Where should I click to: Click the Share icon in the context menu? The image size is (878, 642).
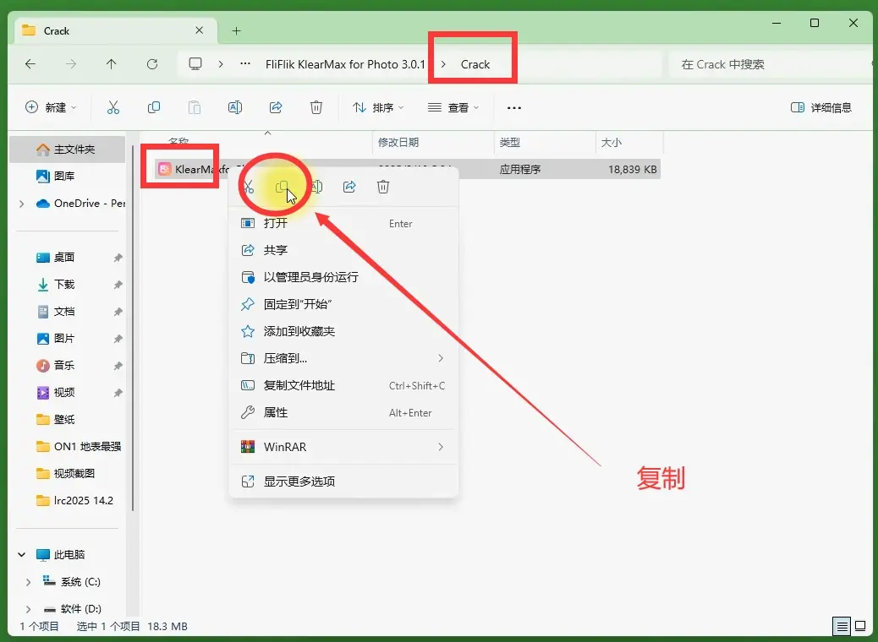349,187
